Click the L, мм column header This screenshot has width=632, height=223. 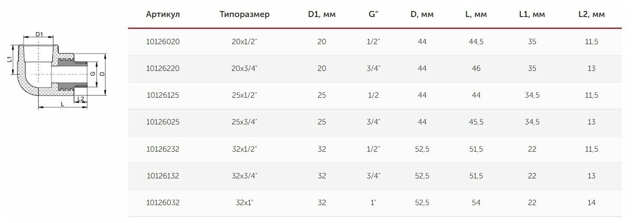pos(476,14)
